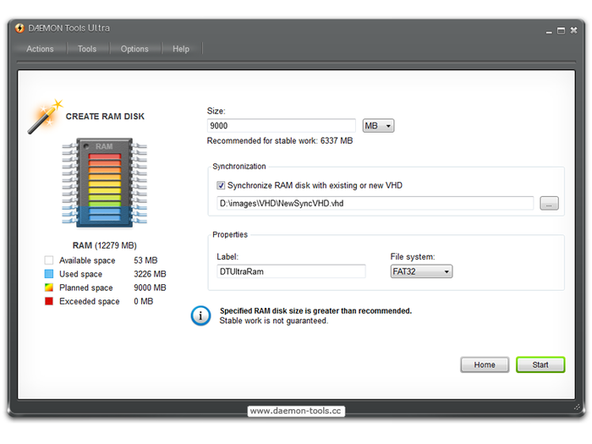Click the magic wand wizard icon
The image size is (592, 444).
click(x=45, y=117)
